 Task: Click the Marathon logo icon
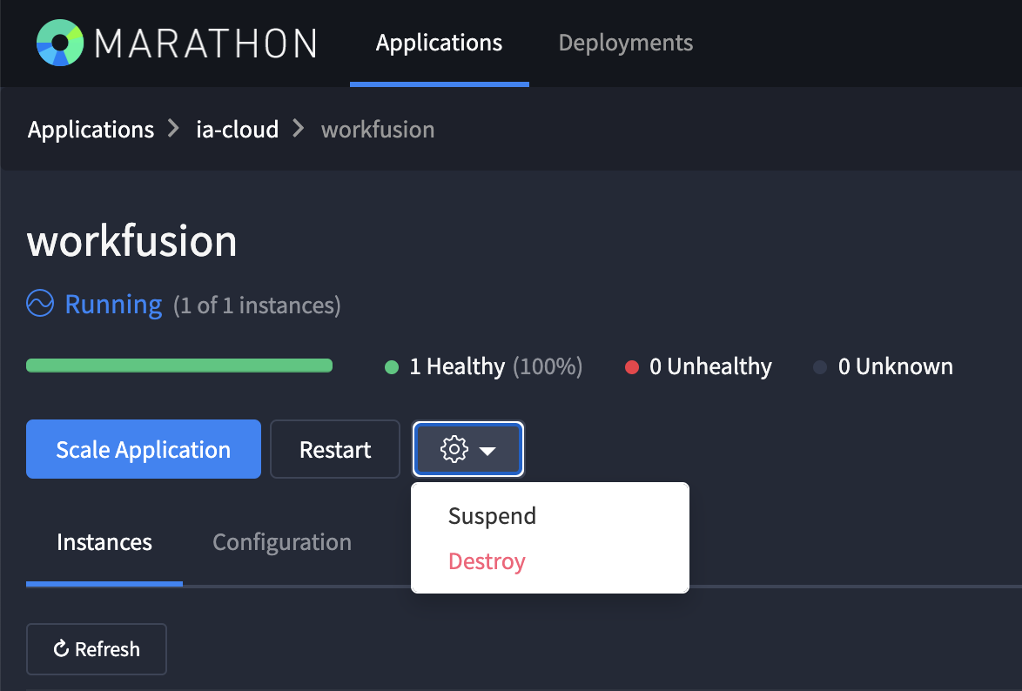(60, 43)
